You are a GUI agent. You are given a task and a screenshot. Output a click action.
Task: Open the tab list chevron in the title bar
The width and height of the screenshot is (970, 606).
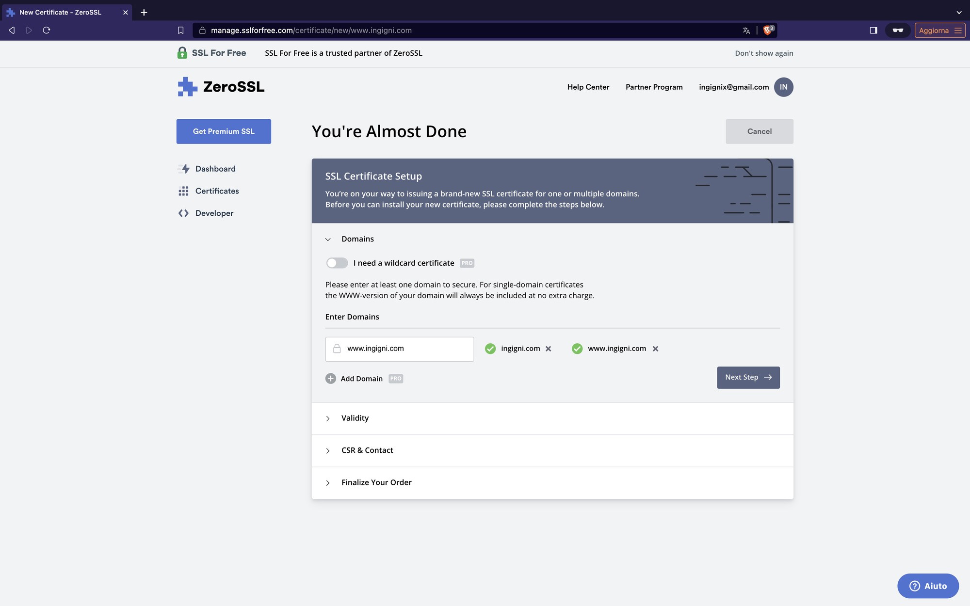pyautogui.click(x=959, y=13)
